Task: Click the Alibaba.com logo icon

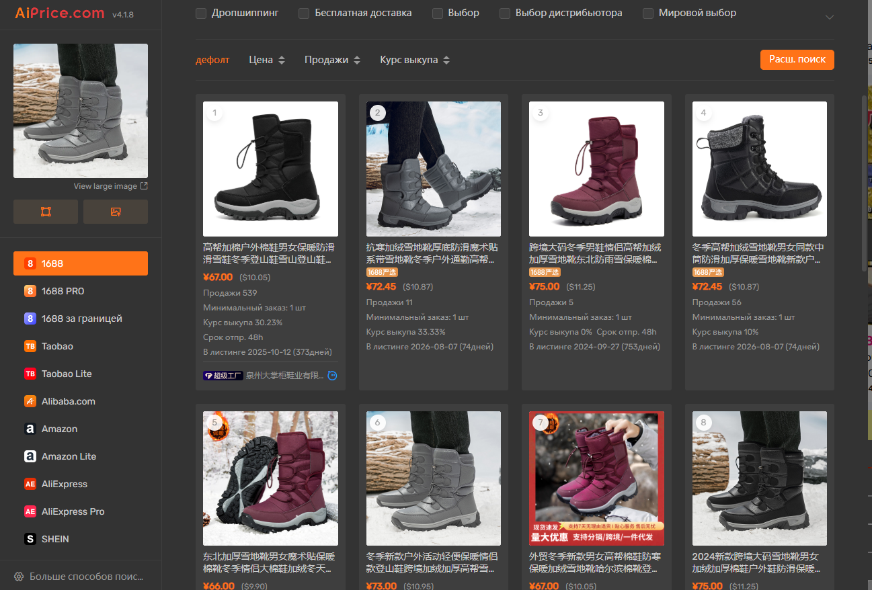Action: (30, 401)
